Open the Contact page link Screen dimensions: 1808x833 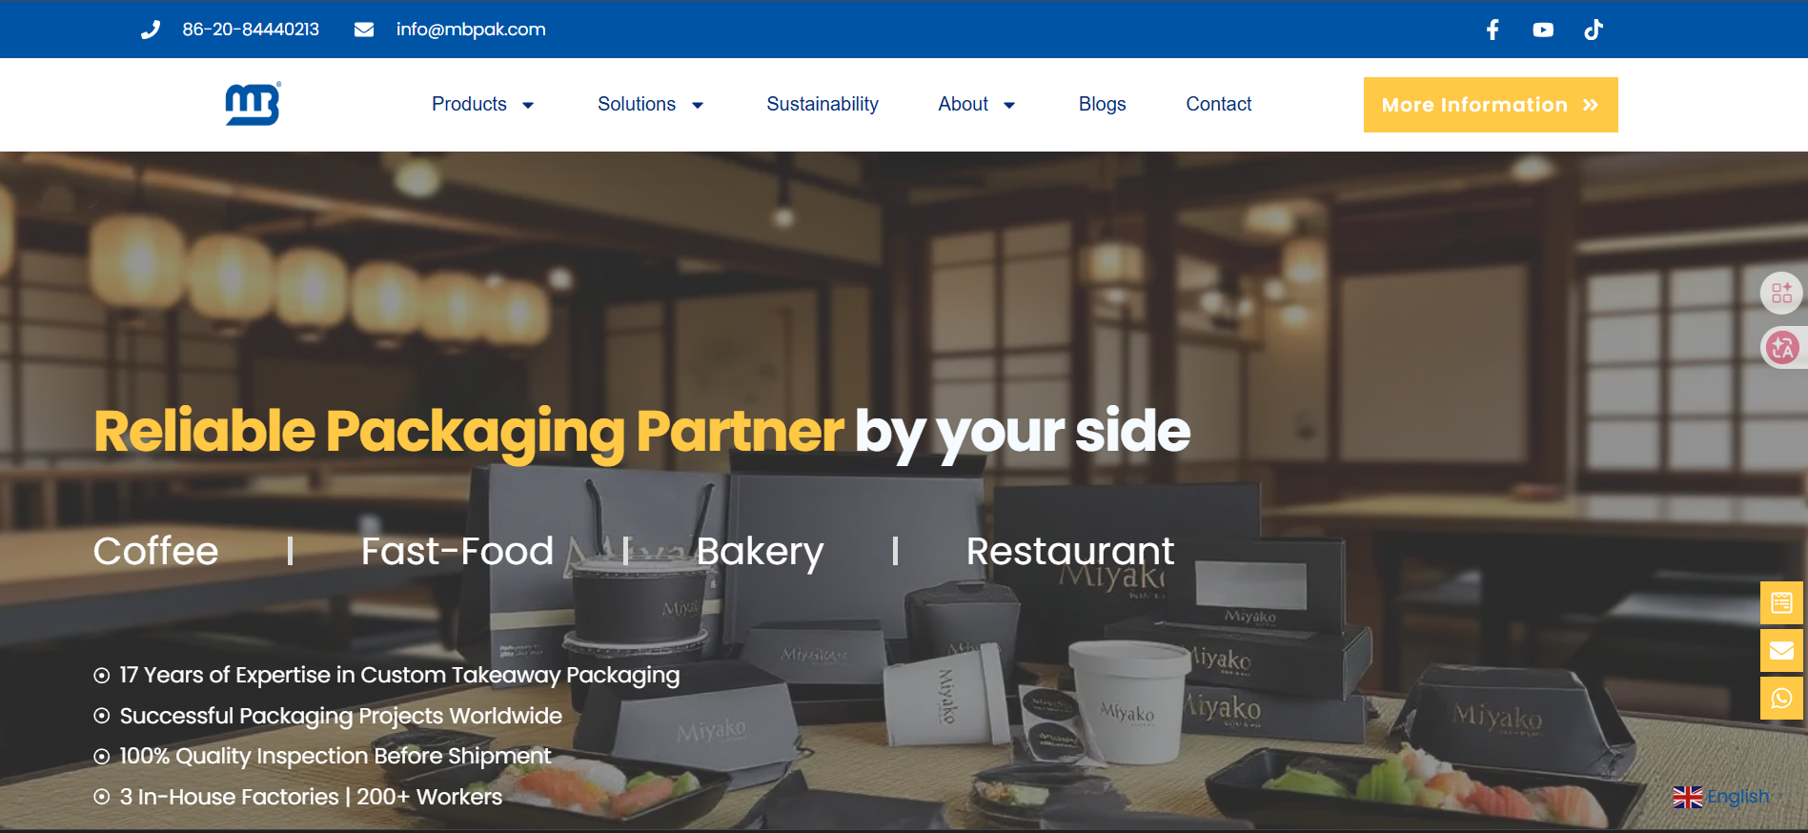(x=1218, y=104)
